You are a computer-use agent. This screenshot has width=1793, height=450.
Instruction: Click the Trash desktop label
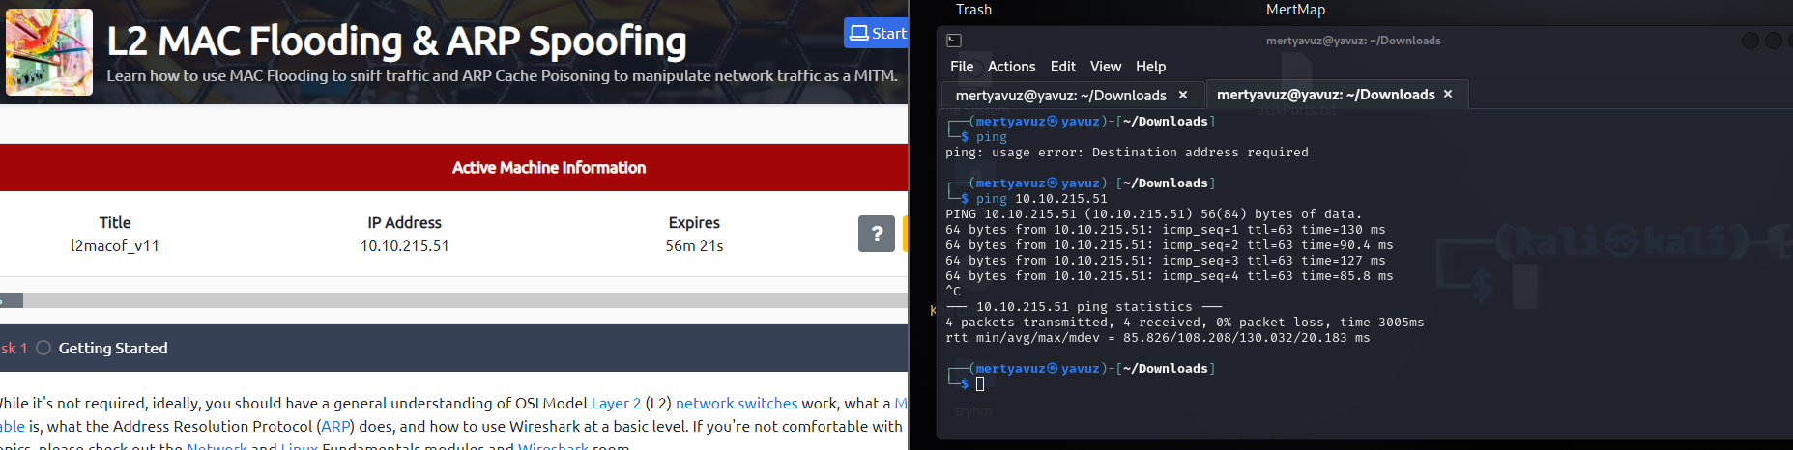click(x=973, y=10)
